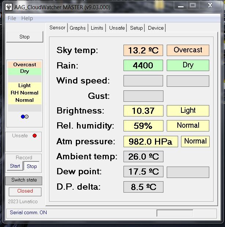The height and width of the screenshot is (227, 225).
Task: Click the Dew point value 17.5 ºC
Action: 143,172
